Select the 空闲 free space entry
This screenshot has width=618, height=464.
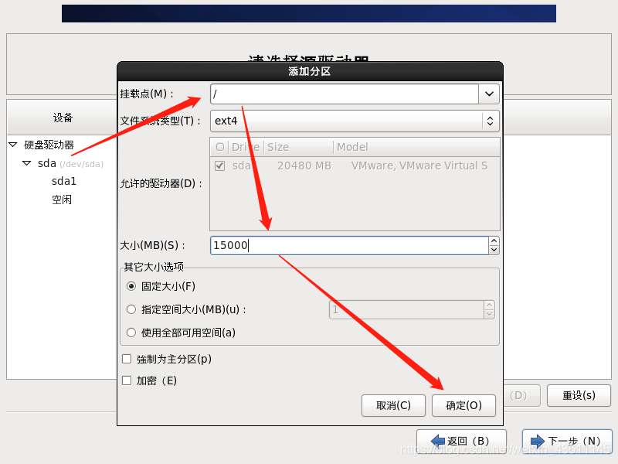coord(60,200)
